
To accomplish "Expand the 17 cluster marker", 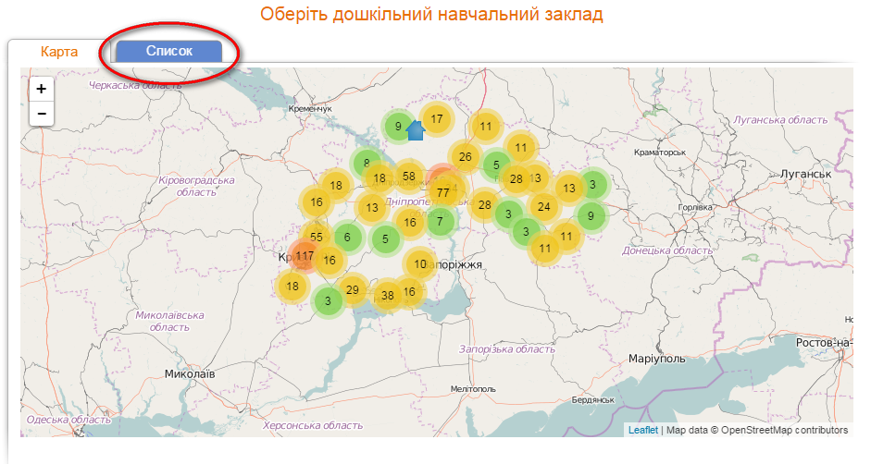I will (x=437, y=119).
